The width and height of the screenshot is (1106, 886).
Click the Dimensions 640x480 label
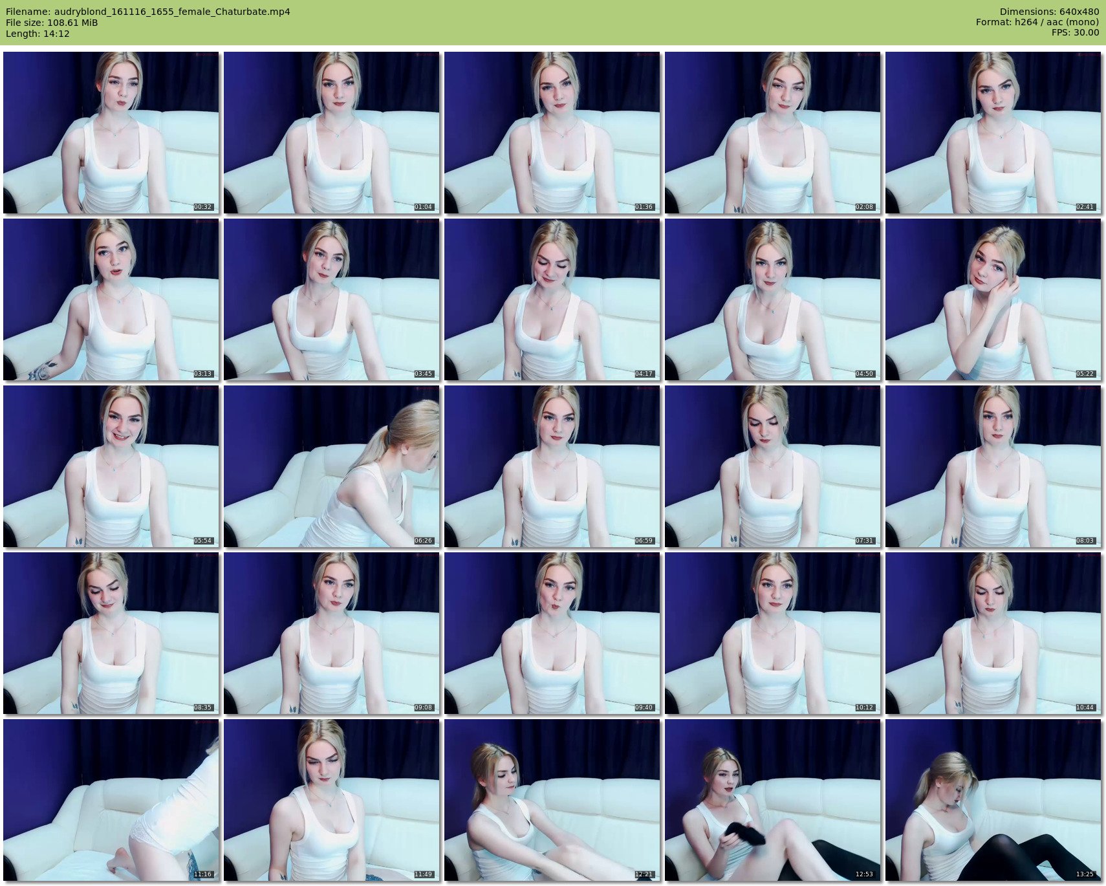click(1049, 12)
